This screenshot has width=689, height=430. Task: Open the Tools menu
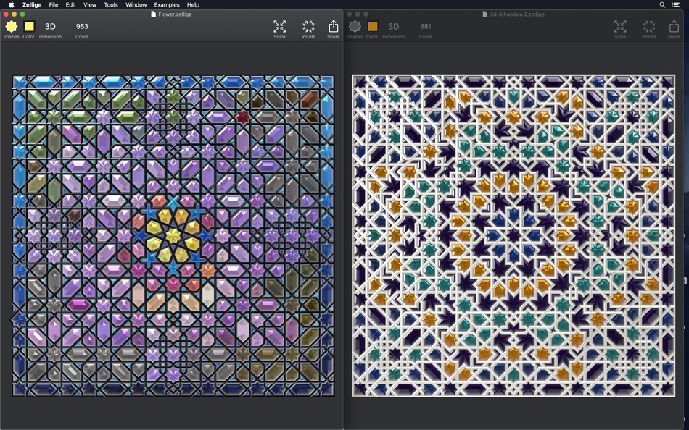(111, 4)
